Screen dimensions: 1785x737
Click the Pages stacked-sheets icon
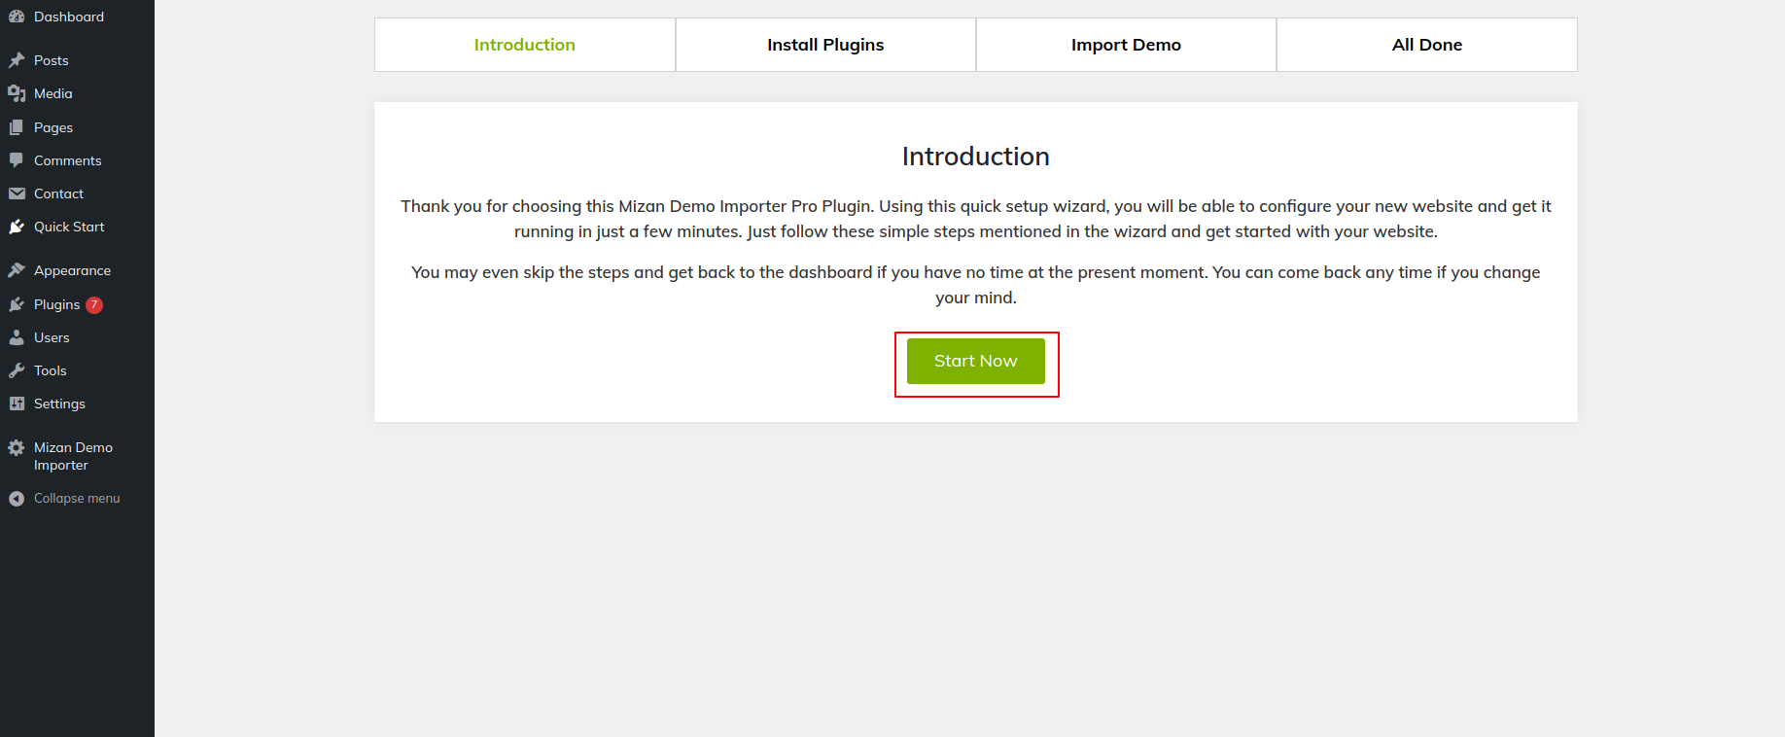coord(17,127)
